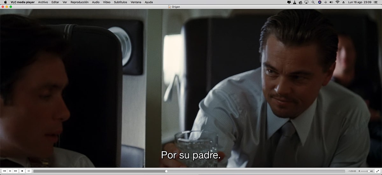
Task: Open the Ventana menu
Action: 136,2
